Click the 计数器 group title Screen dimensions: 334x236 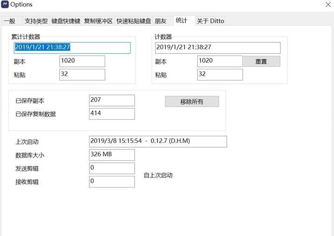(163, 37)
